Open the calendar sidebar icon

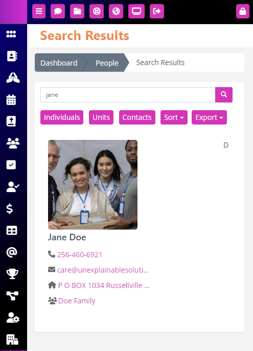coord(11,99)
